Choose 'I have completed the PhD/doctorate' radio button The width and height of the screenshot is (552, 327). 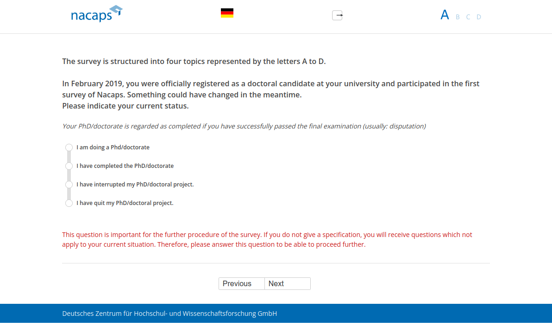point(69,166)
